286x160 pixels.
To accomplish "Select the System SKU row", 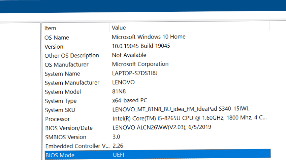I will tap(60, 110).
